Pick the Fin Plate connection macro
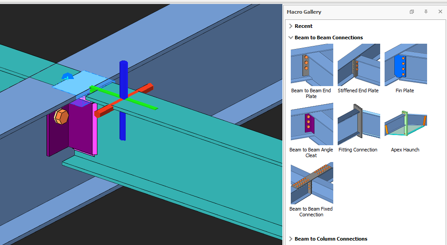Image resolution: width=447 pixels, height=245 pixels. point(405,65)
